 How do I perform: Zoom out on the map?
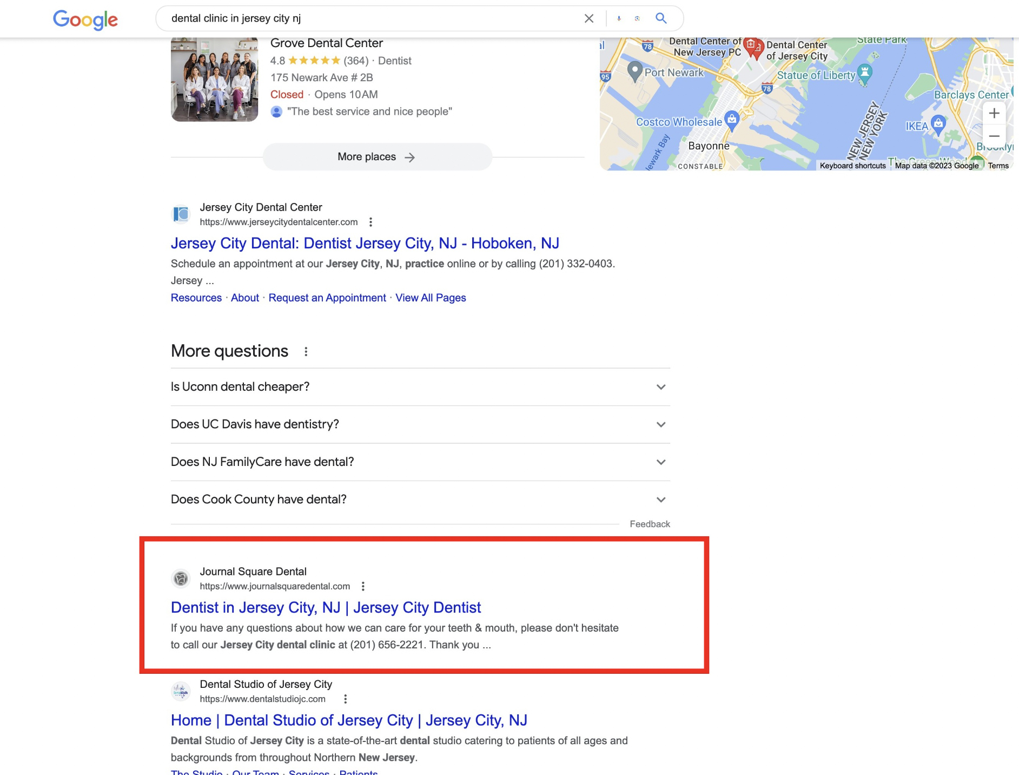point(994,136)
